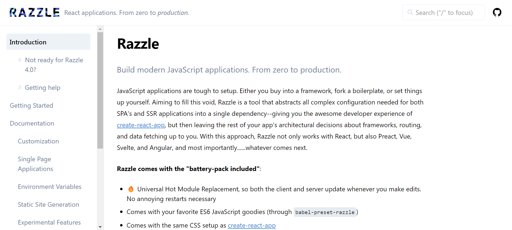
Task: Open Static Site Generation page
Action: click(x=48, y=205)
